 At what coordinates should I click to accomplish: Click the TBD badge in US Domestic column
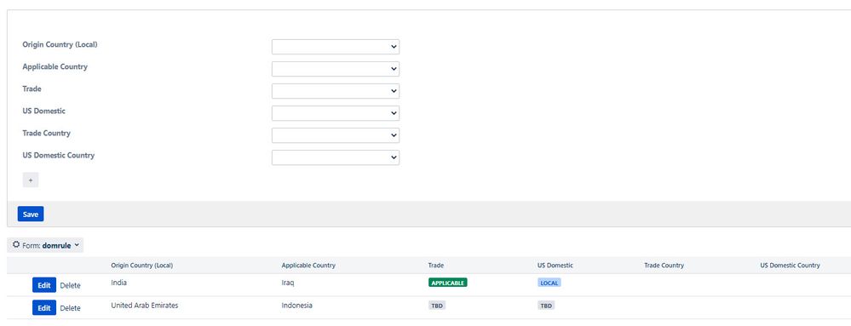pyautogui.click(x=546, y=306)
